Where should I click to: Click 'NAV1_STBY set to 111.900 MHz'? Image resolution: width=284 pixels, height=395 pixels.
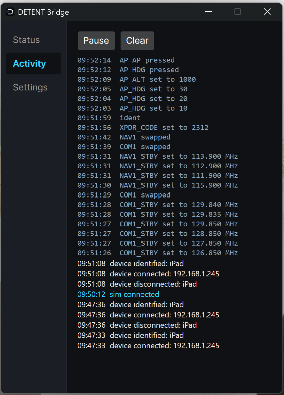(x=158, y=175)
